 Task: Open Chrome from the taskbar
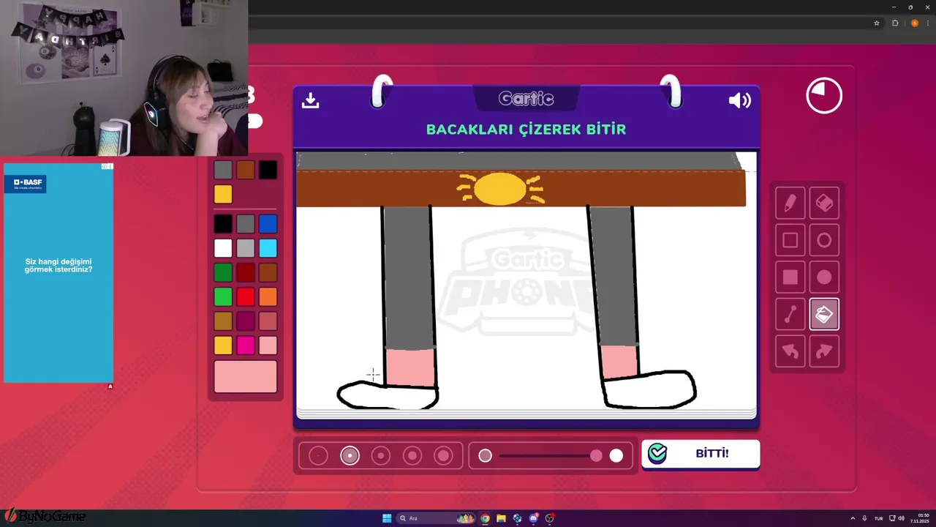[485, 518]
